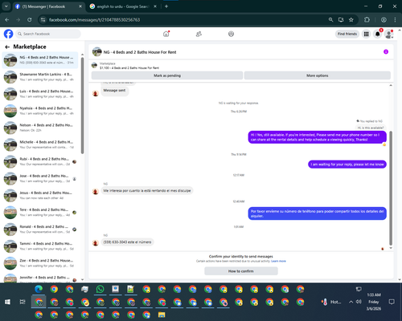
Task: Open WhatsApp from taskbar
Action: point(100,289)
